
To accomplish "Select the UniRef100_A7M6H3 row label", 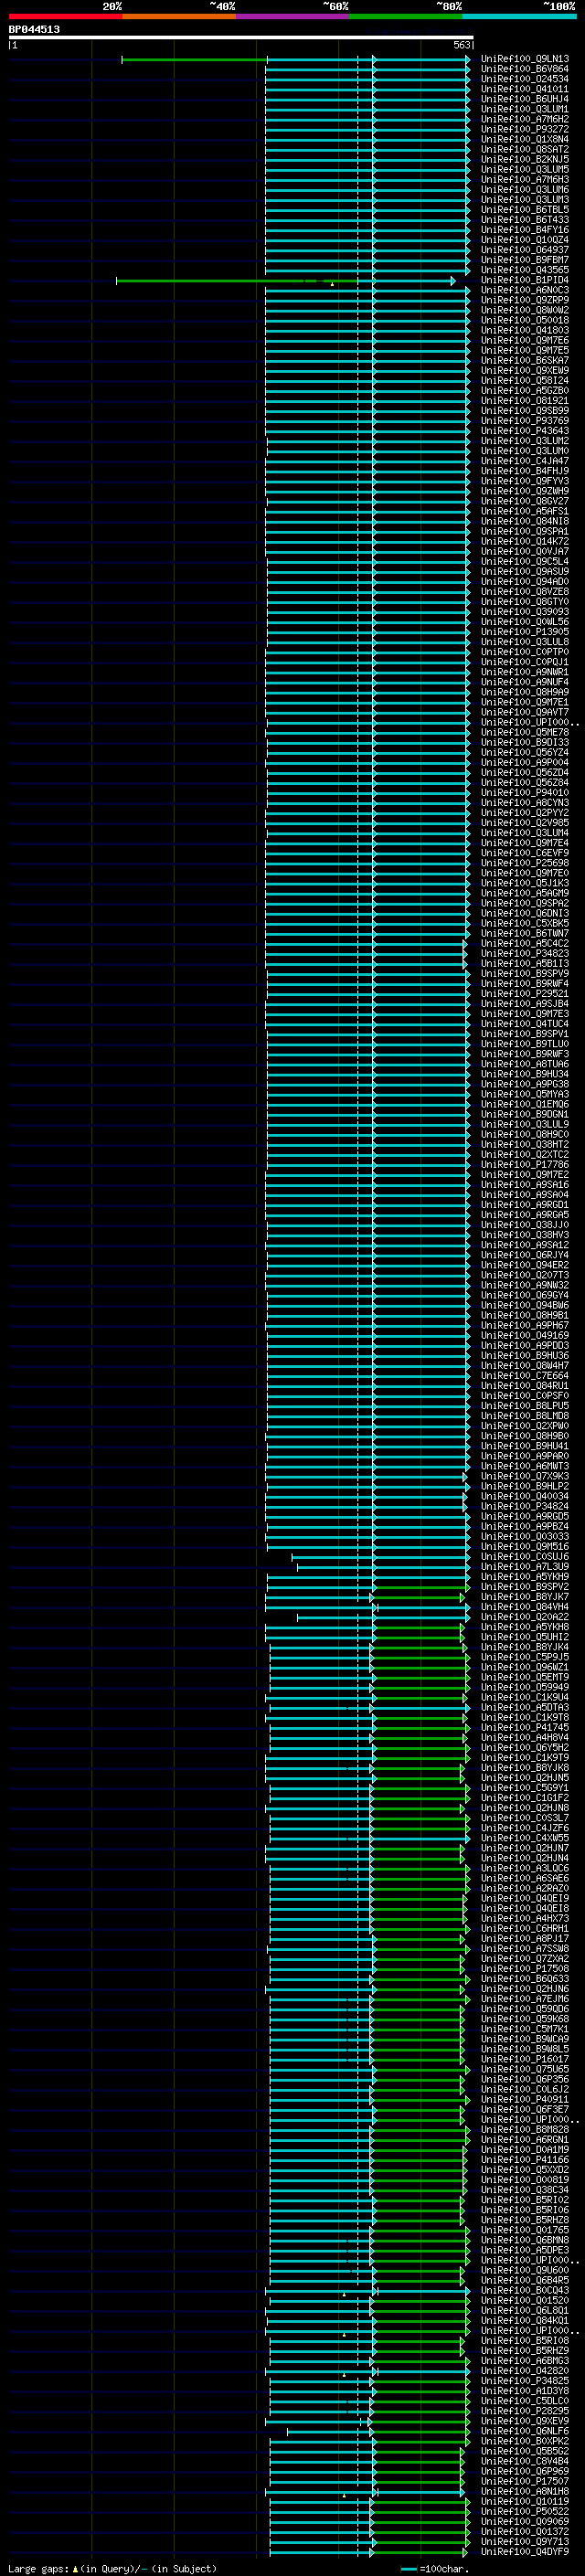I will [524, 179].
